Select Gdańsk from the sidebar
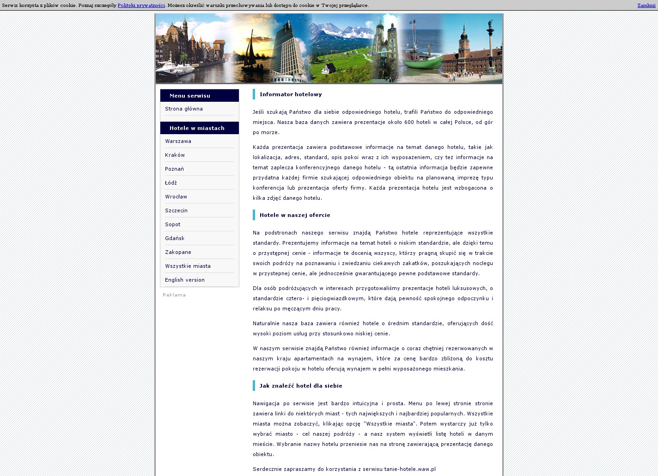The image size is (658, 476). (175, 239)
